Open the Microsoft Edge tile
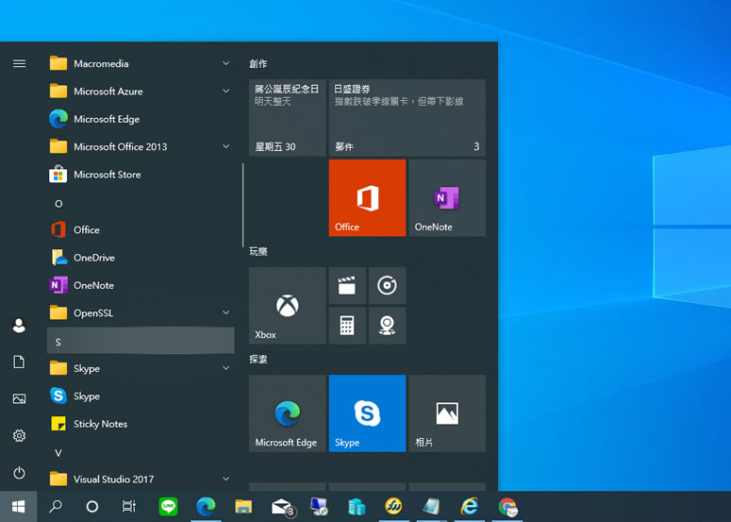Screen dimensions: 731x522 pos(287,413)
